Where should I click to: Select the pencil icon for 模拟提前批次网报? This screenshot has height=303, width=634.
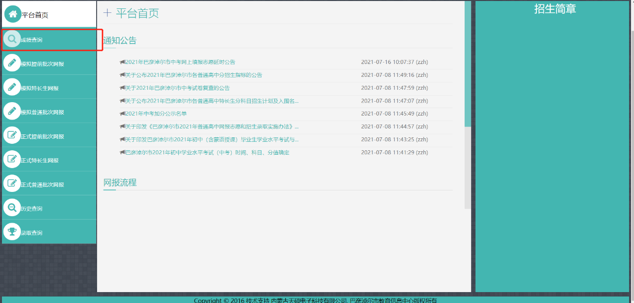point(12,63)
